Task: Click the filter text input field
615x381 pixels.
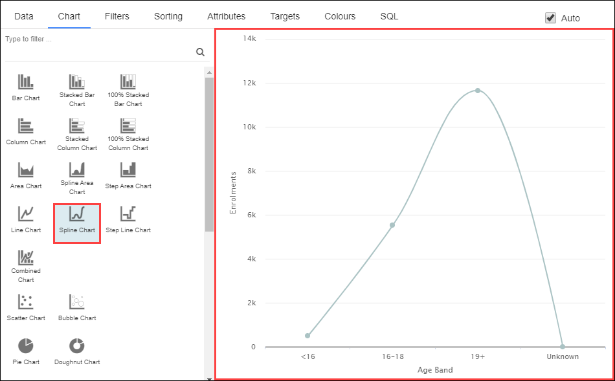Action: [x=78, y=39]
